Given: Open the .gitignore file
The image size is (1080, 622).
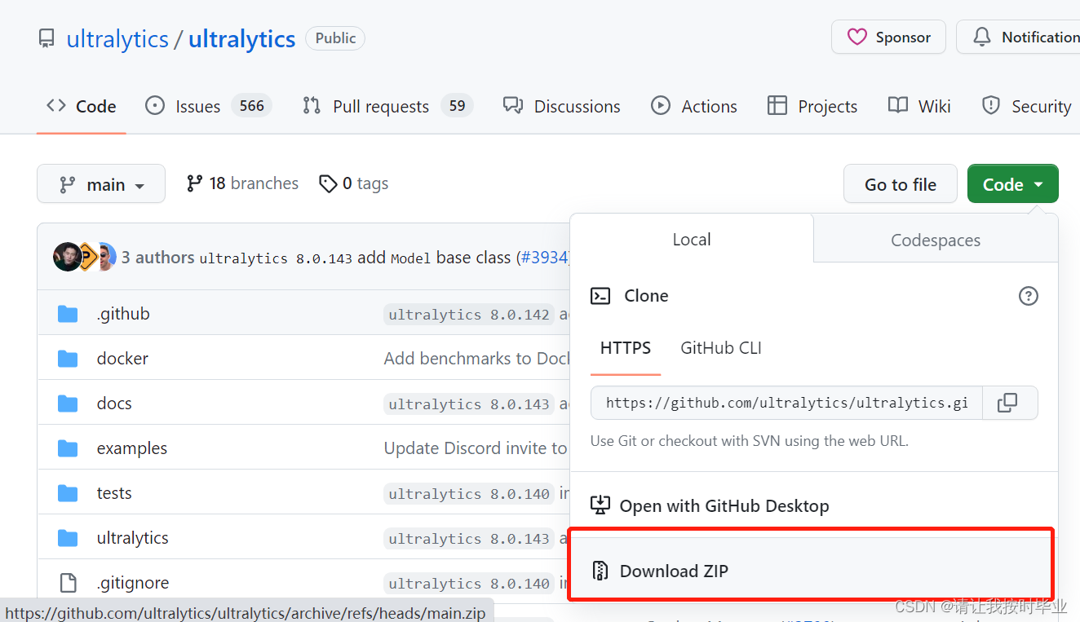Looking at the screenshot, I should point(133,583).
